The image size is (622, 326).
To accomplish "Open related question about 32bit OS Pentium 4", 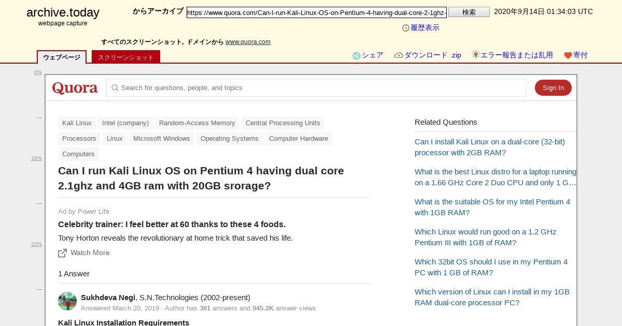I will click(491, 267).
